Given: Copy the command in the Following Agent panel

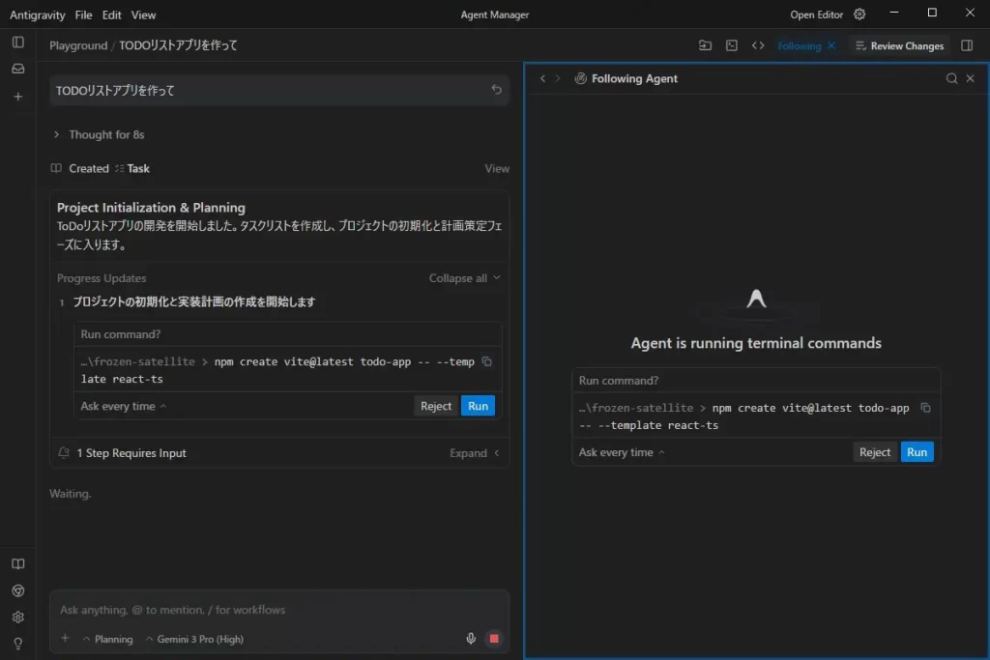Looking at the screenshot, I should [925, 408].
